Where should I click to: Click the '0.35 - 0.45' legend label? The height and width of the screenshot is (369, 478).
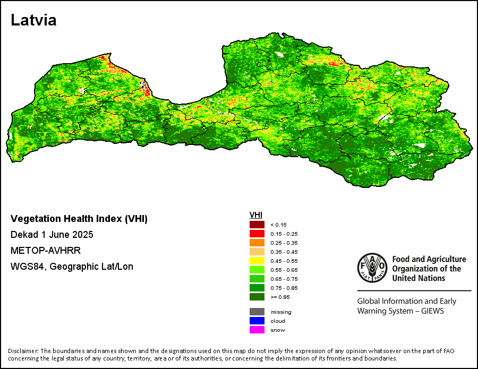coord(284,252)
